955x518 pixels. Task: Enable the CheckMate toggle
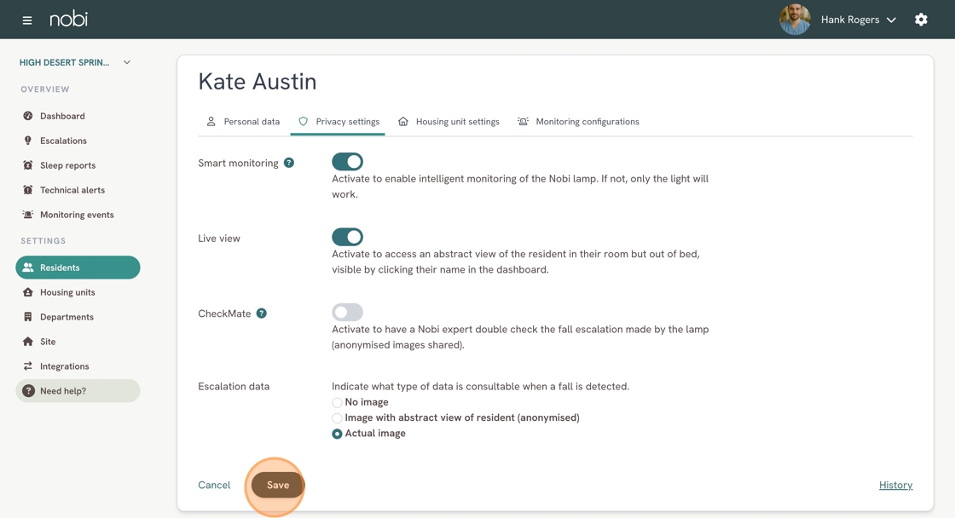coord(347,313)
